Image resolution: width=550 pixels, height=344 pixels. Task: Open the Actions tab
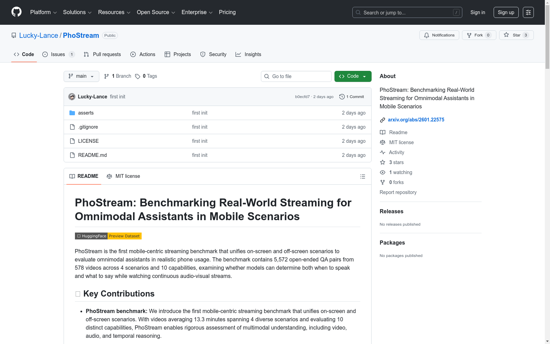143,54
